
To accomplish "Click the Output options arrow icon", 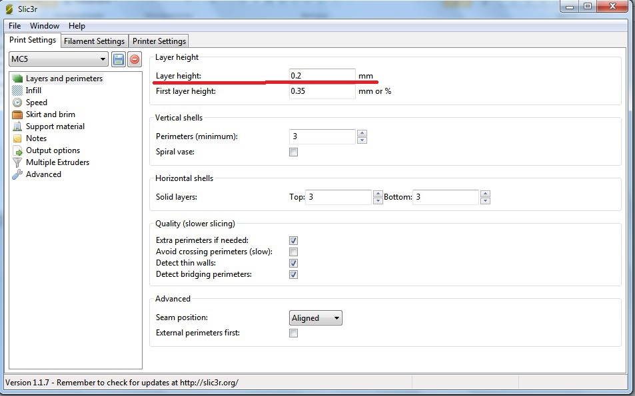I will pyautogui.click(x=17, y=150).
